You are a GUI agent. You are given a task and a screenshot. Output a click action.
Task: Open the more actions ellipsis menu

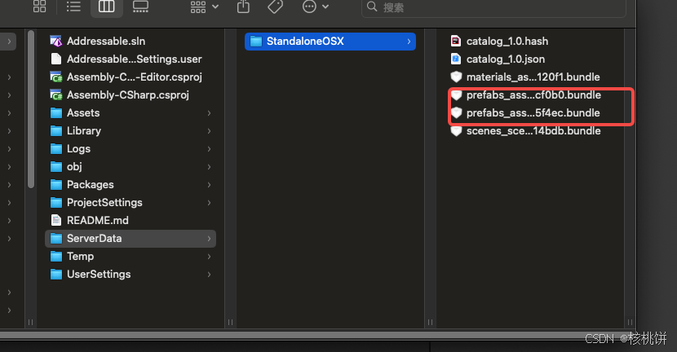click(316, 7)
